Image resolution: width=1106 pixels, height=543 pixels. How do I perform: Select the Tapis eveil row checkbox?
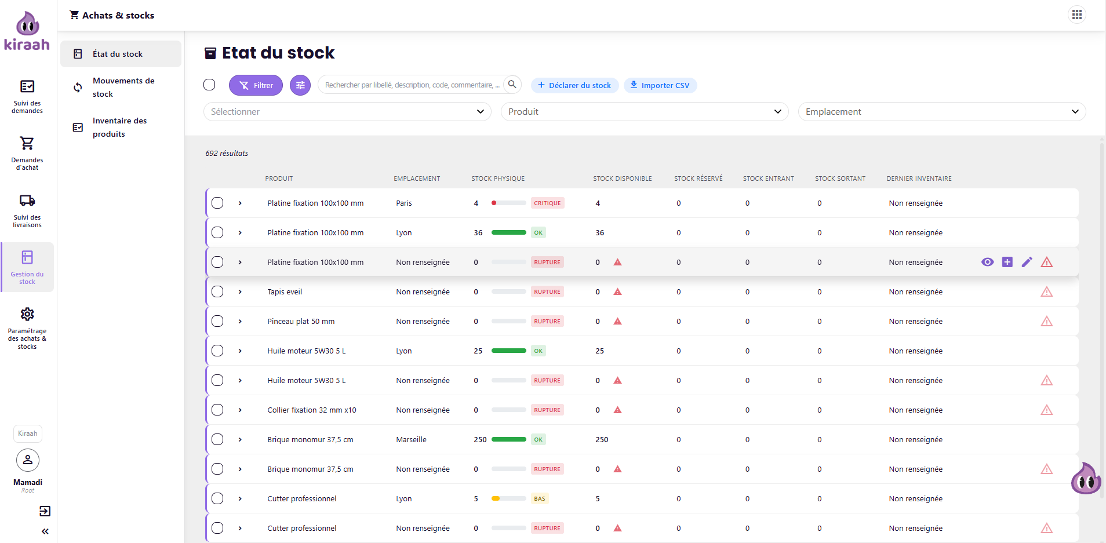(217, 291)
